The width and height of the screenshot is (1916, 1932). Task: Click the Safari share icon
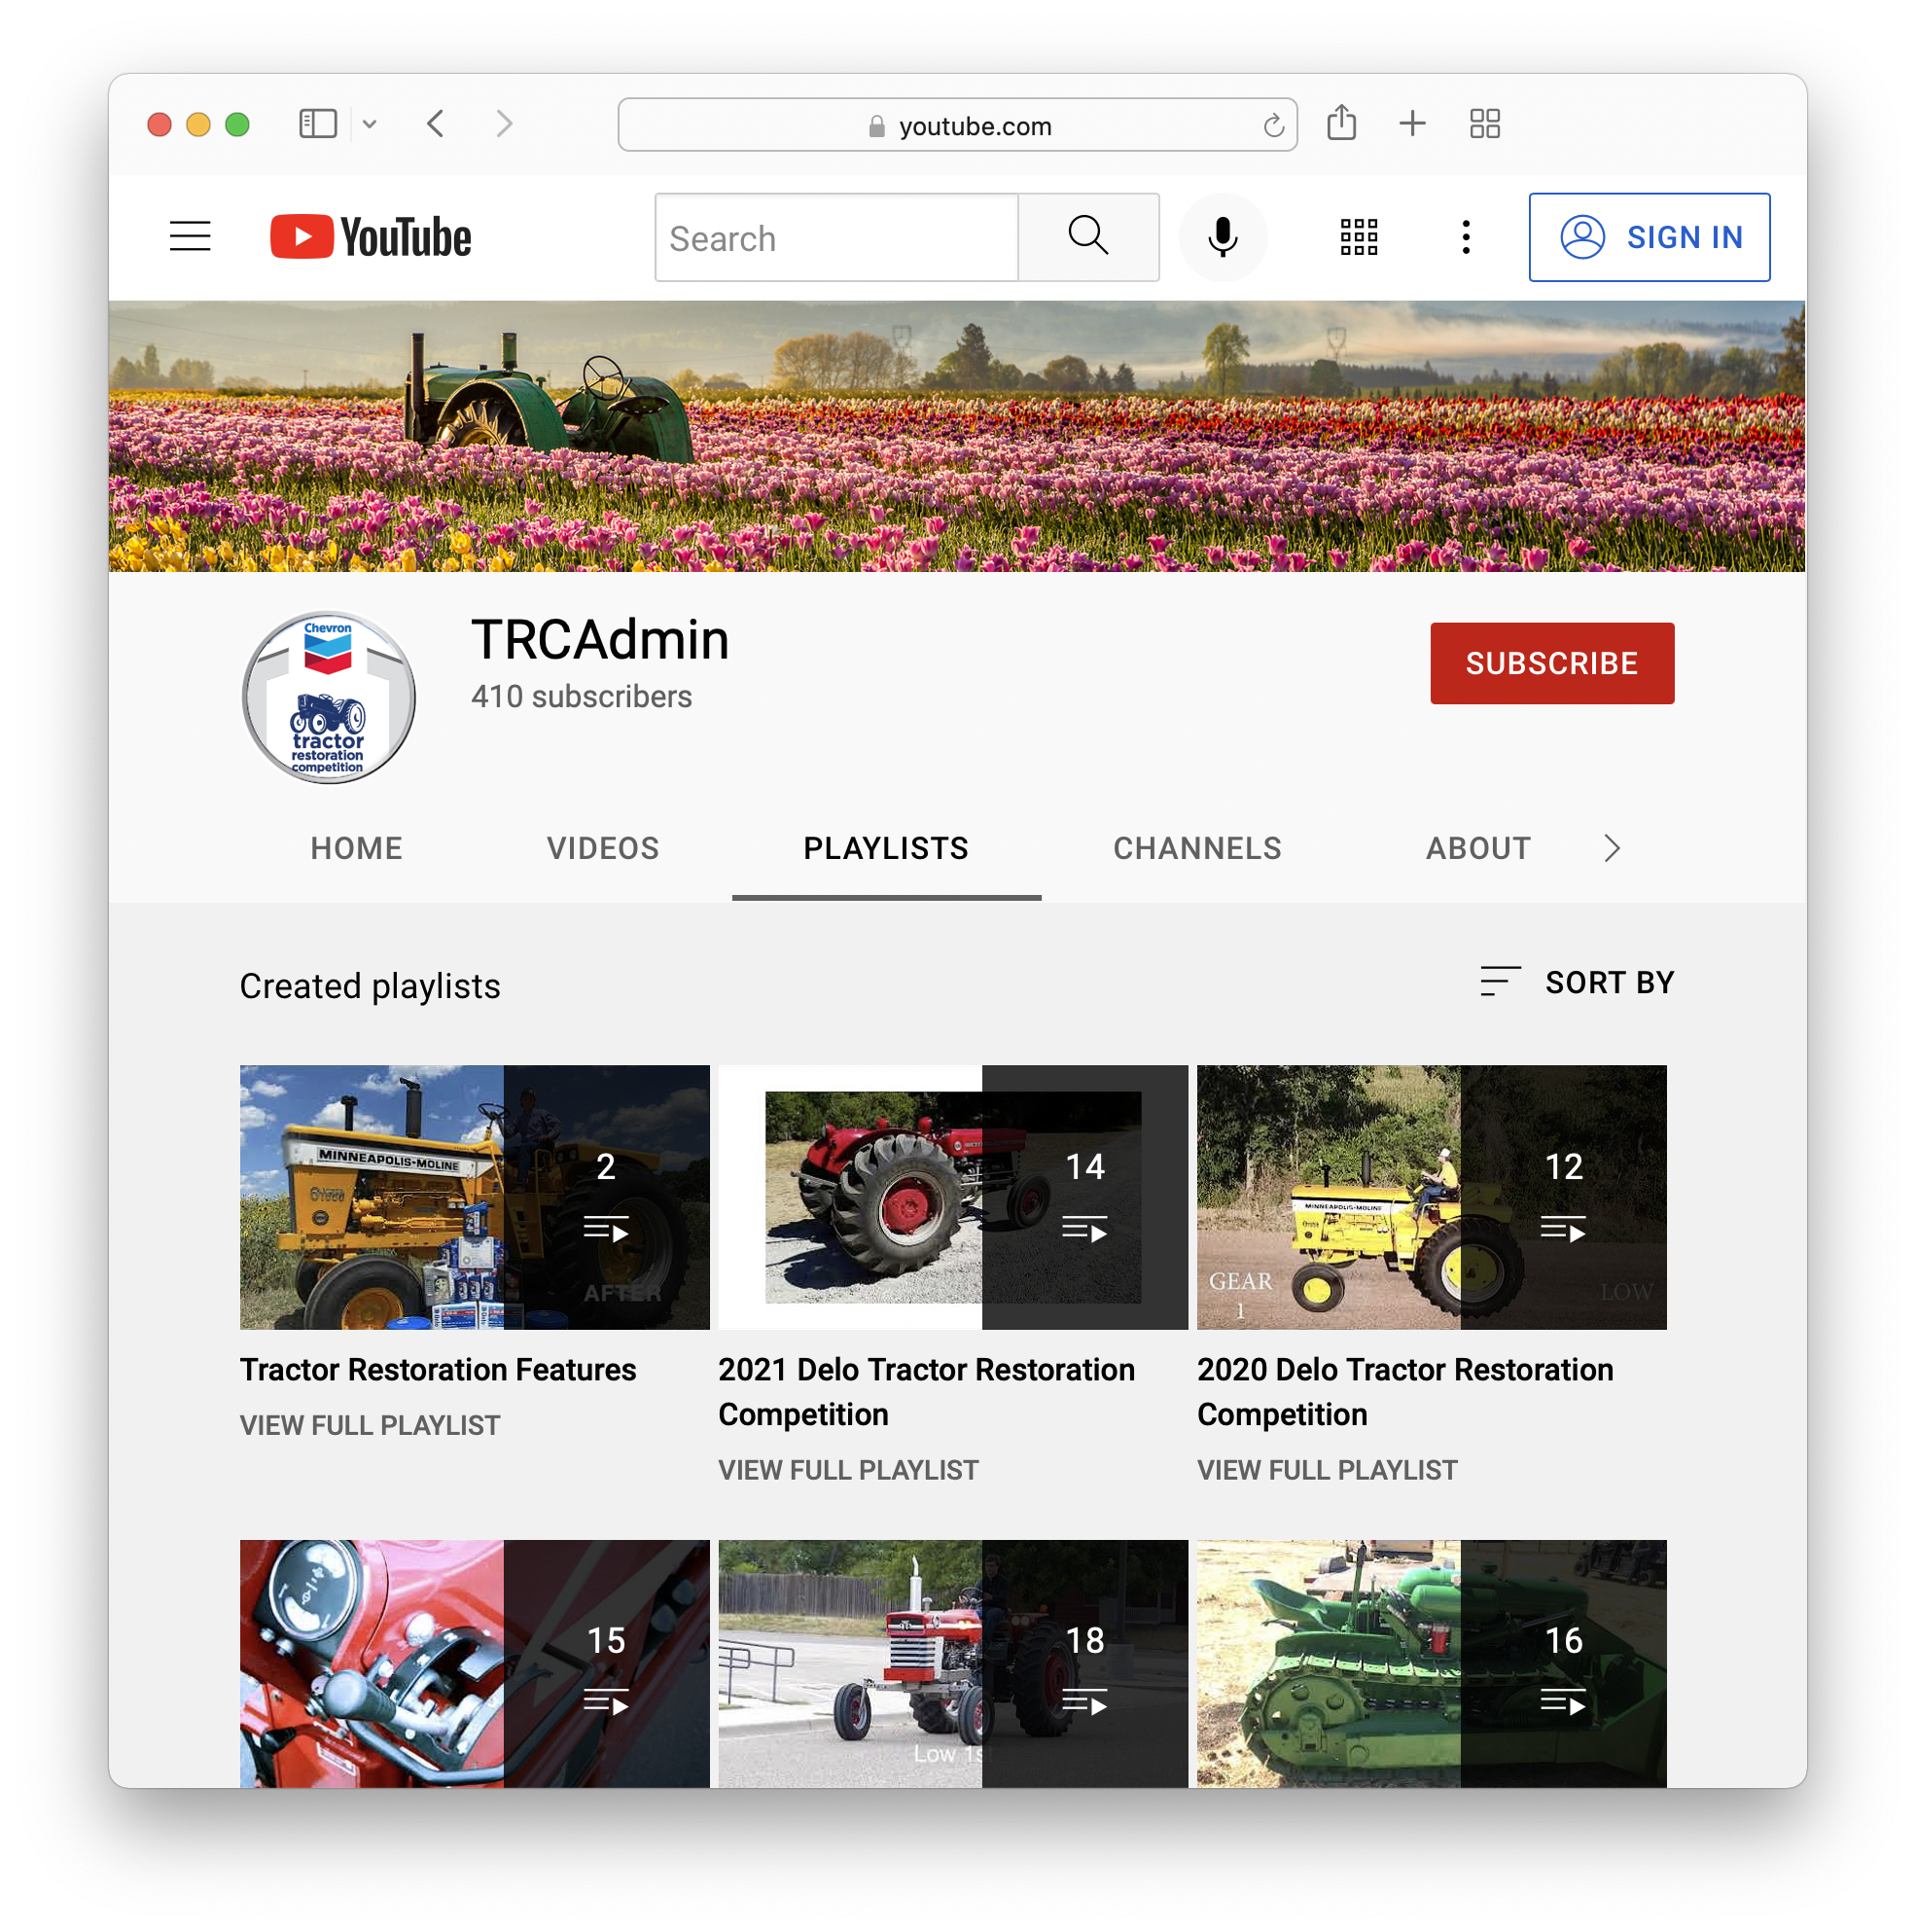[x=1341, y=123]
